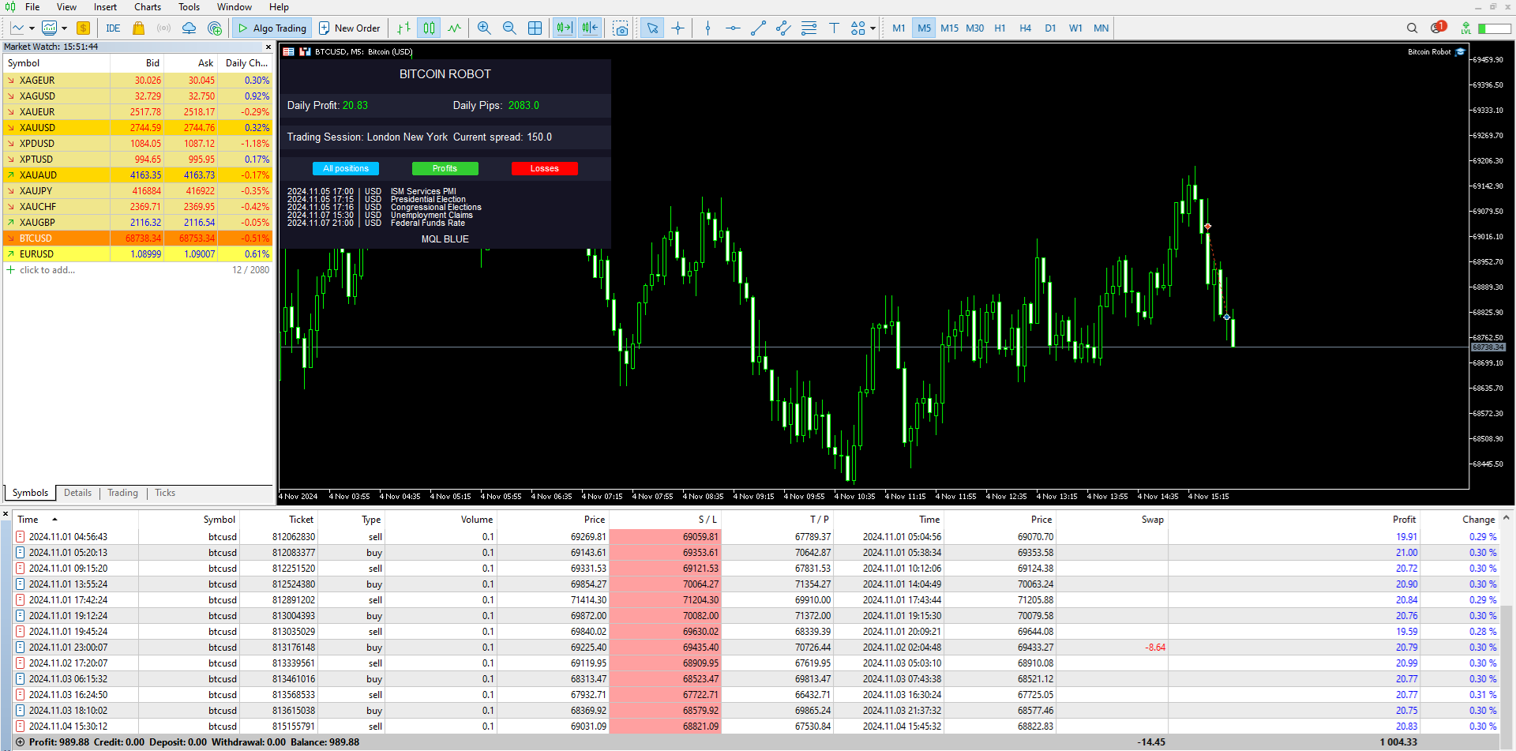This screenshot has height=751, width=1516.
Task: Toggle chart auto scroll
Action: (x=564, y=28)
